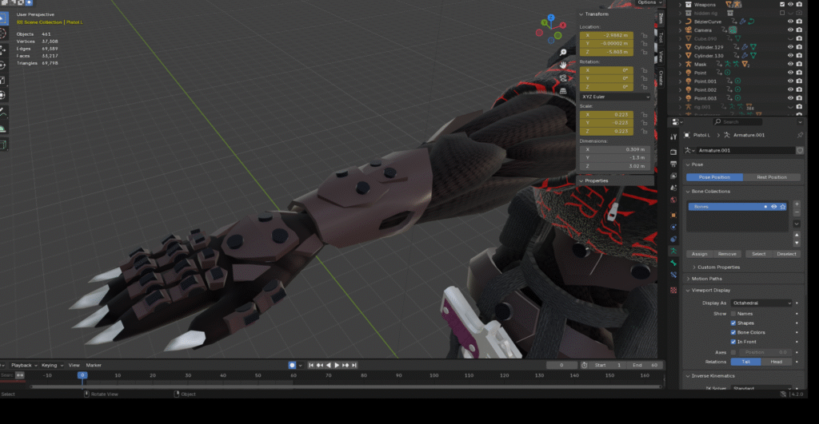Open the Display As Octahedral dropdown

[761, 303]
